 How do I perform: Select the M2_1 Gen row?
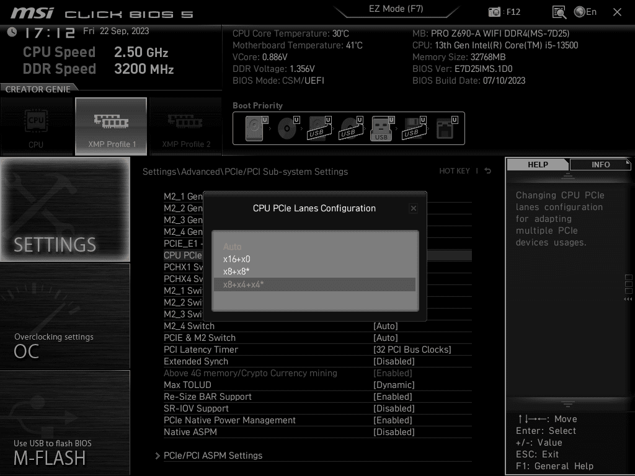pos(183,196)
